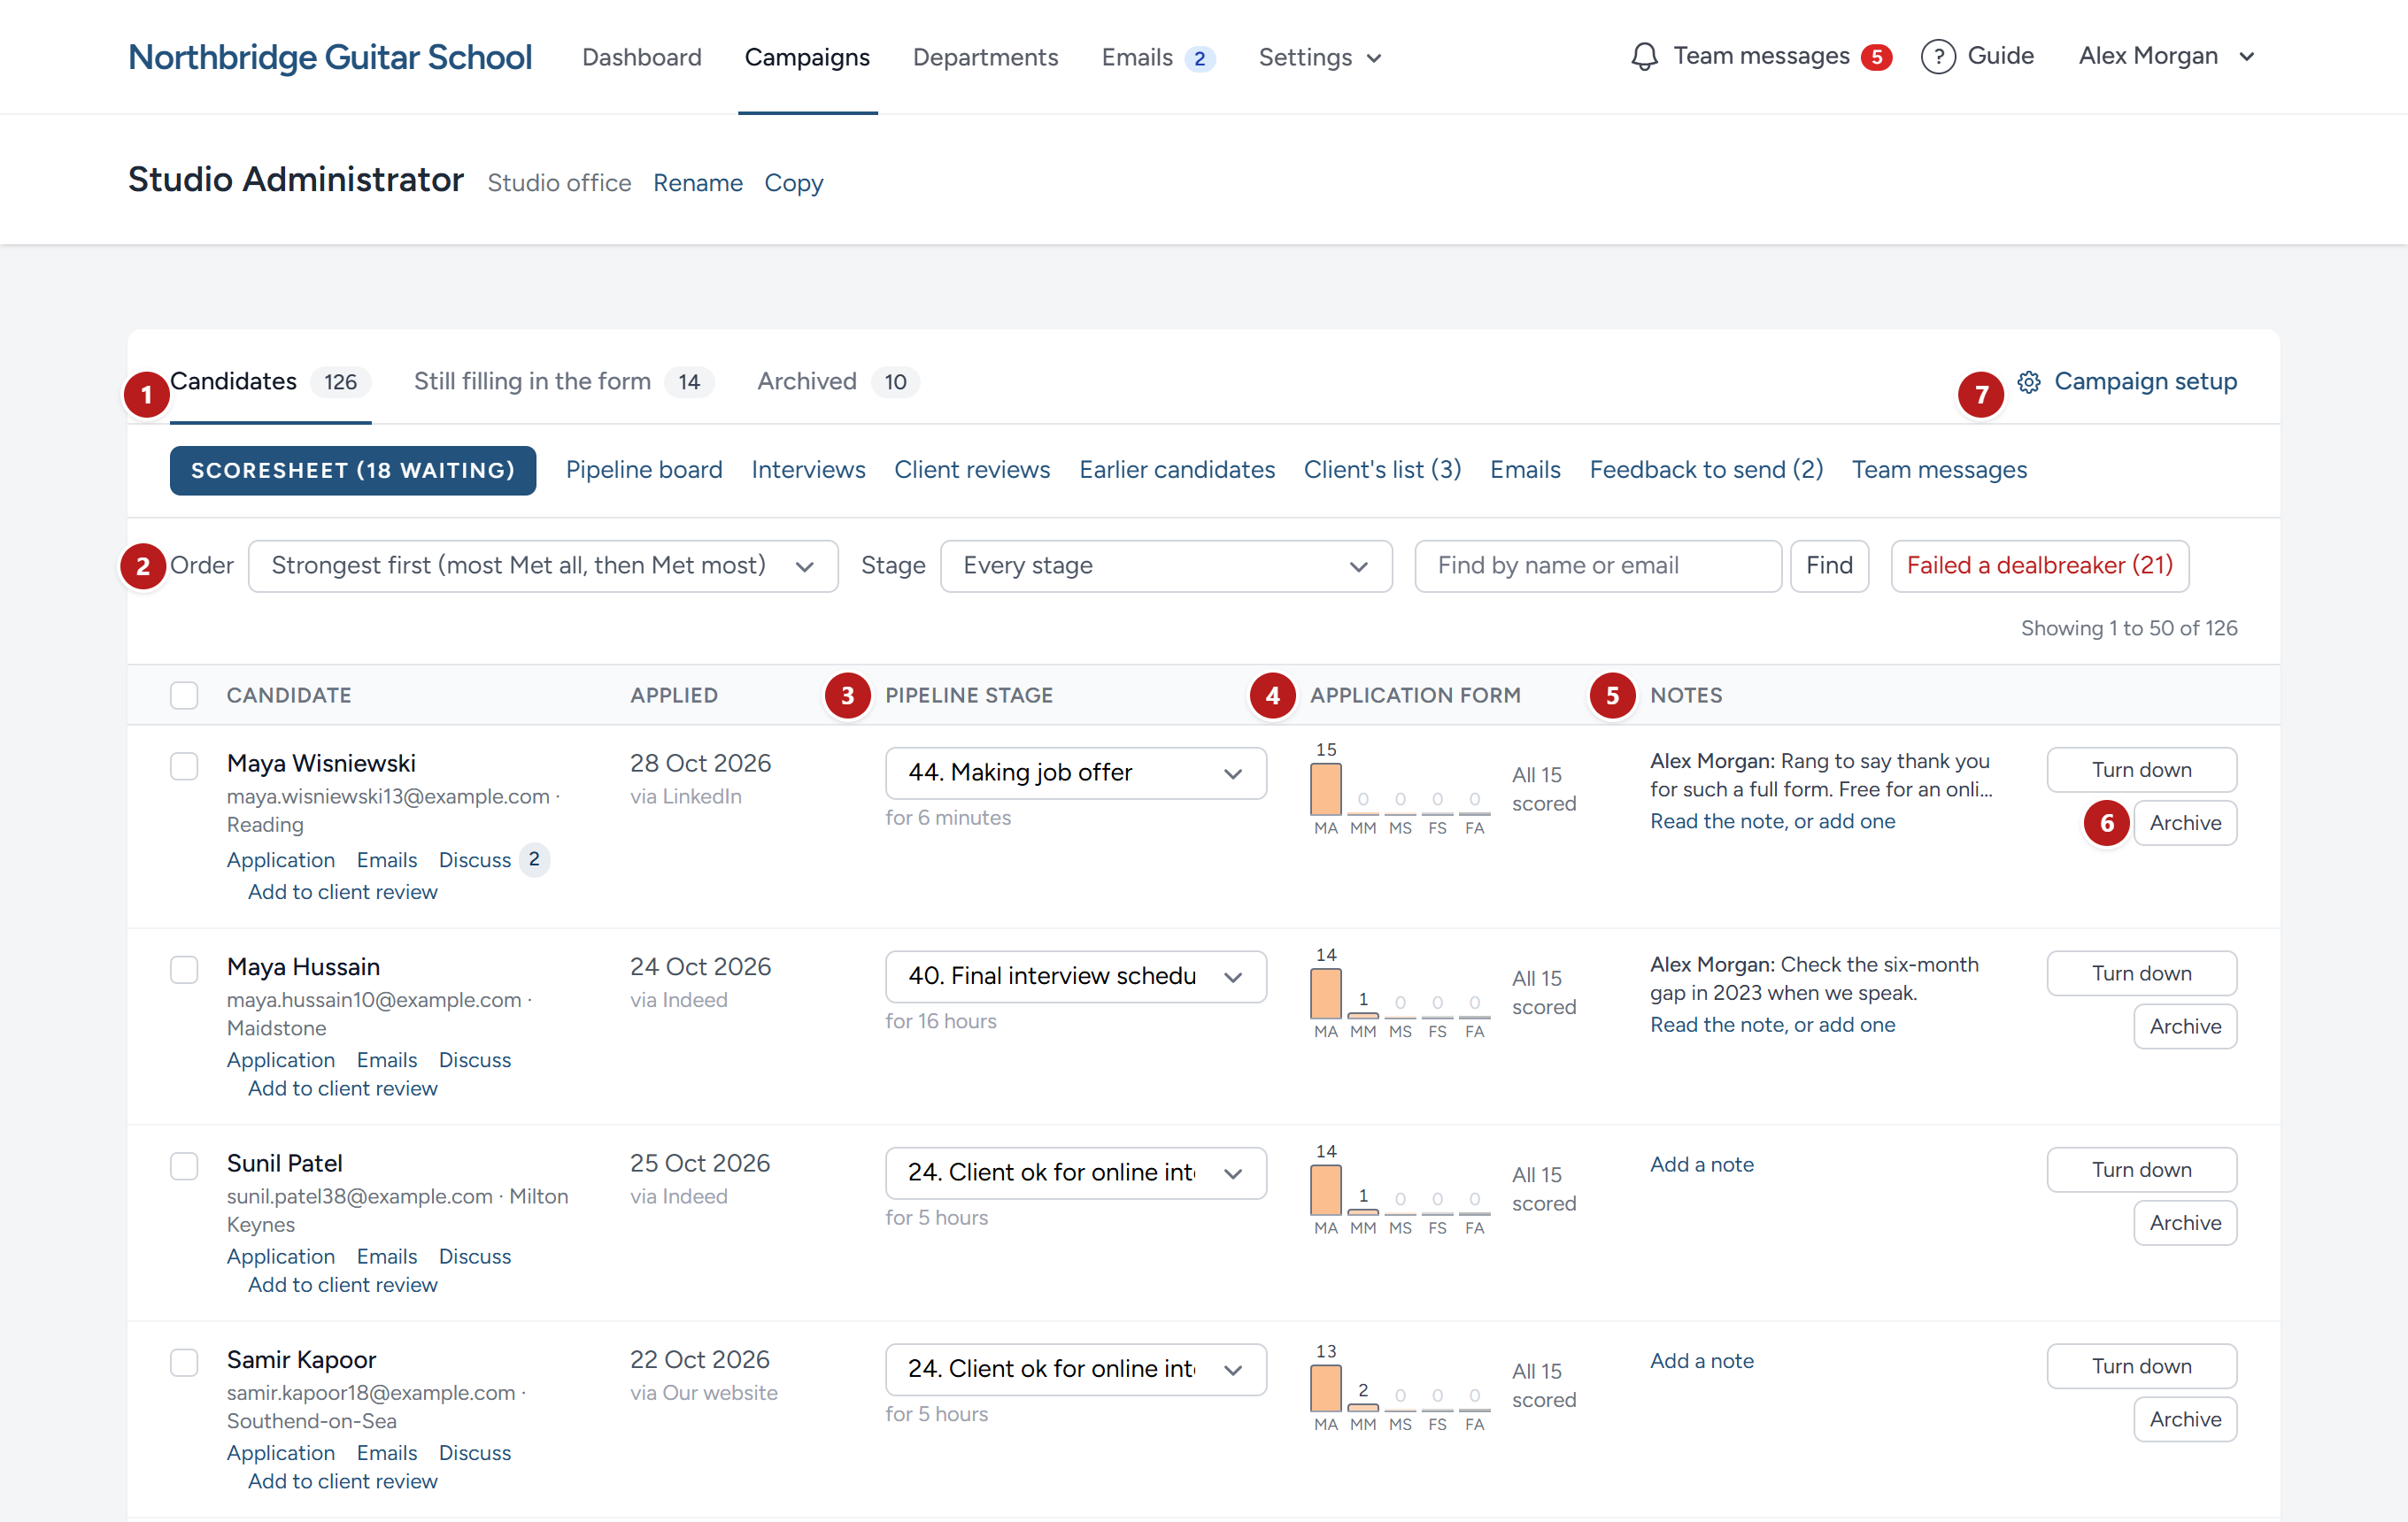
Task: Click the red number 3 marker beside Pipeline Stage
Action: (847, 696)
